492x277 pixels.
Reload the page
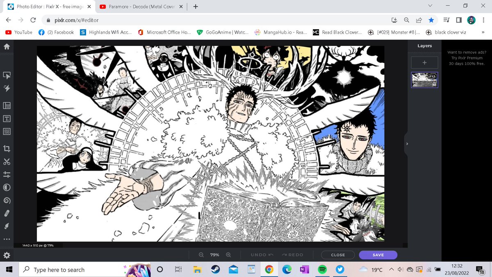(33, 20)
